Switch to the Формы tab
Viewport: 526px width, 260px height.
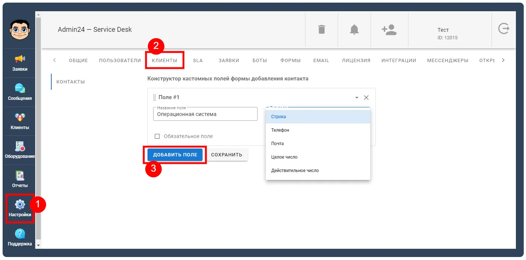291,60
